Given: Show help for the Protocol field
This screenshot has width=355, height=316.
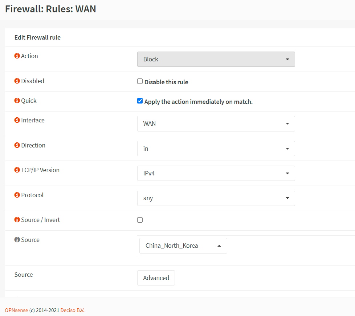Looking at the screenshot, I should click(17, 195).
